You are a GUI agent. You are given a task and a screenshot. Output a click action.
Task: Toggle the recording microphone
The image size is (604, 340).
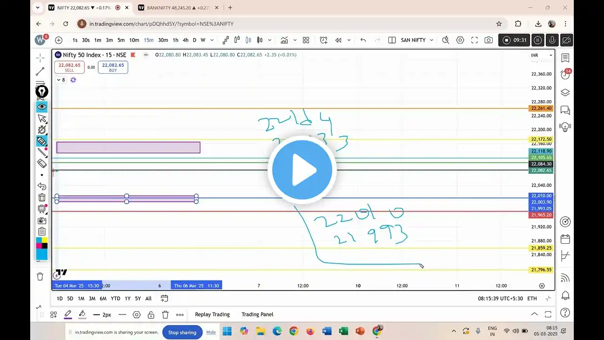pyautogui.click(x=552, y=40)
